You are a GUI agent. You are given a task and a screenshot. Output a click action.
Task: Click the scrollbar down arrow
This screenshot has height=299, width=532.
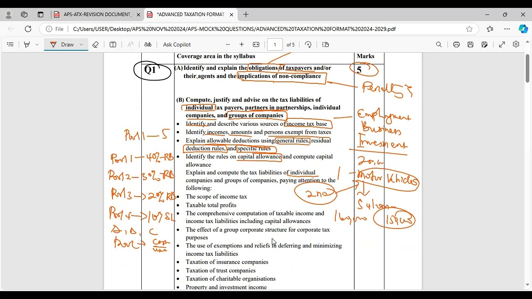click(x=527, y=285)
